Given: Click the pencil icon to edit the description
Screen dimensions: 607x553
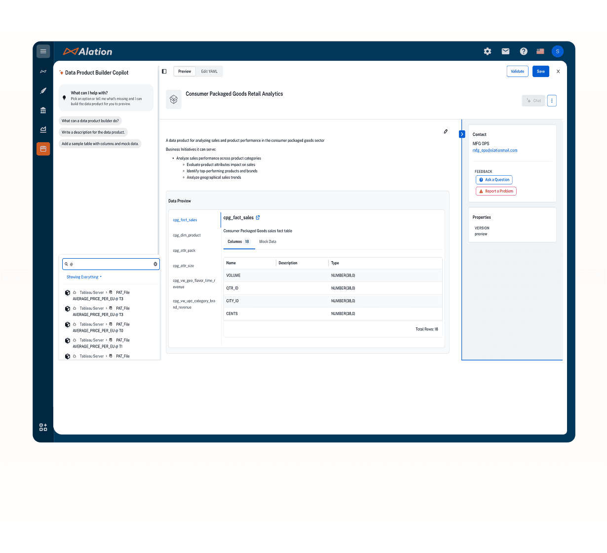Looking at the screenshot, I should coord(446,131).
